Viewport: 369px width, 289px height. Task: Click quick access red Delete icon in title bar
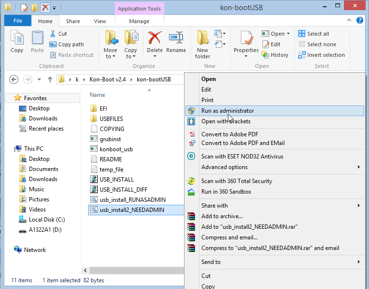45,8
